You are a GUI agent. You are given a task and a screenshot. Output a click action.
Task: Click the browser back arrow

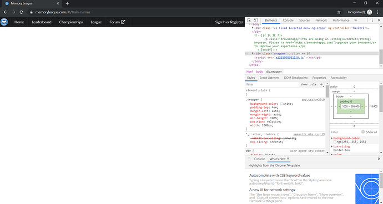(x=6, y=12)
